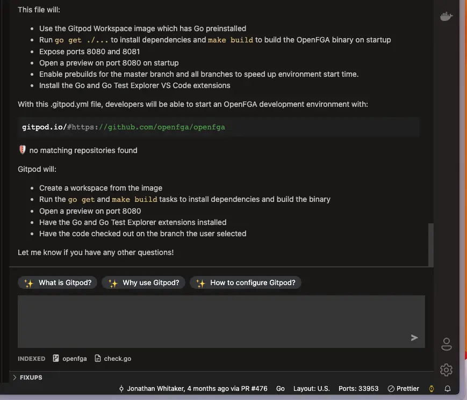Open notifications bell in status bar
The image size is (467, 400).
[x=447, y=388]
